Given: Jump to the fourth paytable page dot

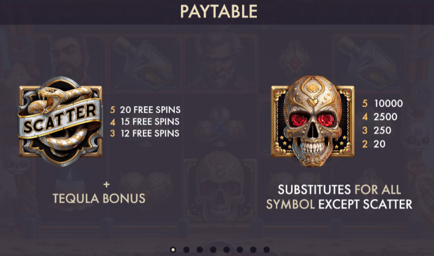Looking at the screenshot, I should [x=213, y=249].
